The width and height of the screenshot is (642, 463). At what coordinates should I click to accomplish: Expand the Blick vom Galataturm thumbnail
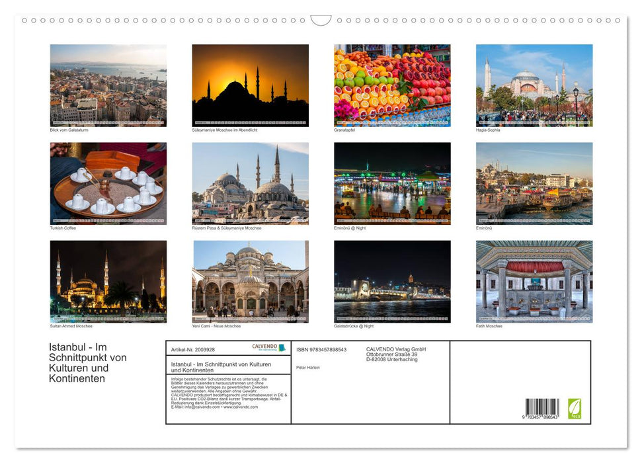(108, 85)
